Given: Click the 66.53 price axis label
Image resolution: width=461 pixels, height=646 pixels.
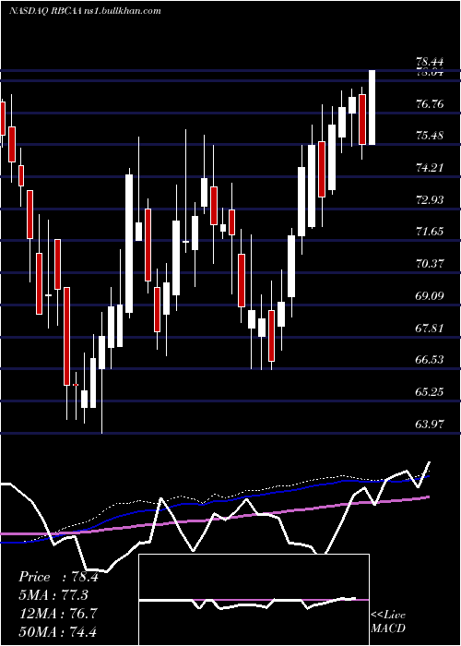Looking at the screenshot, I should (430, 360).
